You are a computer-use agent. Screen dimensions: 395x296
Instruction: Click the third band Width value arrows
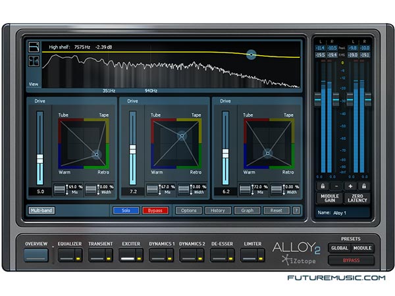click(x=284, y=189)
